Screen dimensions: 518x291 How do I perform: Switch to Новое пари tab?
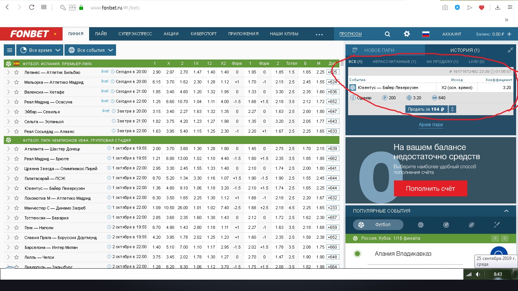(x=385, y=50)
